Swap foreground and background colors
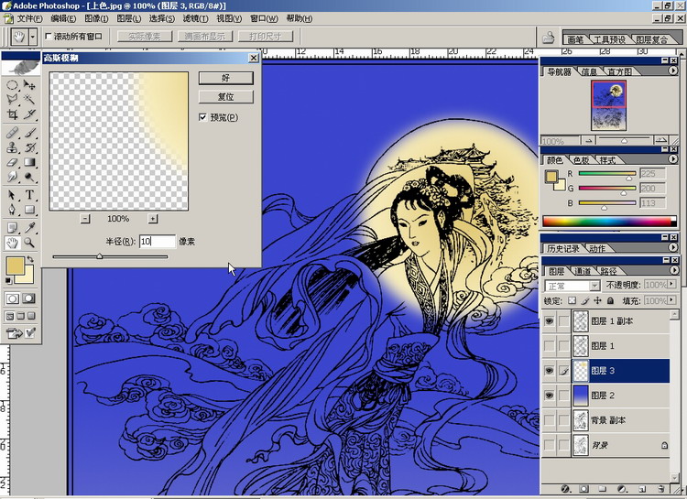 click(30, 259)
